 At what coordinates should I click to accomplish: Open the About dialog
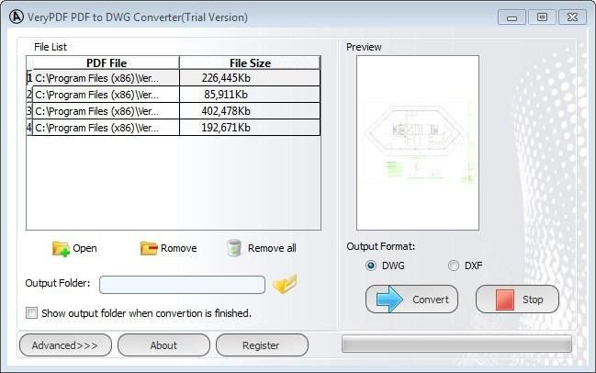point(163,345)
